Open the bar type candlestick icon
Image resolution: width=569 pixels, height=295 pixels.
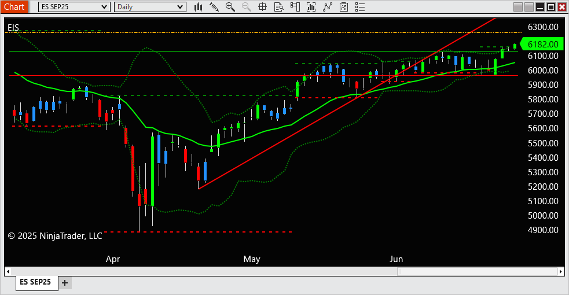[198, 7]
